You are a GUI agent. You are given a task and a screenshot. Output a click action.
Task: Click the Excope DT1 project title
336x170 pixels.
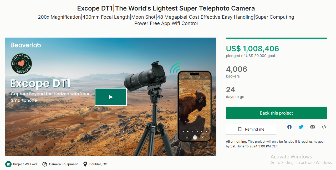point(166,8)
